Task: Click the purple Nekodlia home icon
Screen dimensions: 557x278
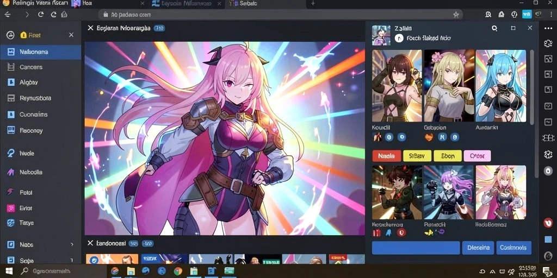Action: pyautogui.click(x=11, y=172)
